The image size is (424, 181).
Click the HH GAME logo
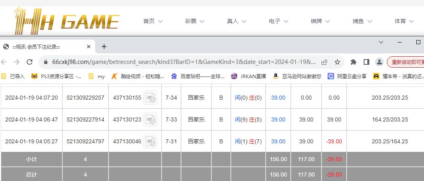point(67,21)
